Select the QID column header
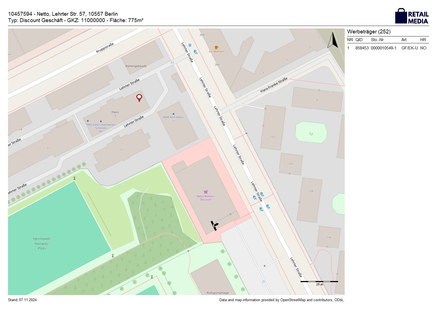 pos(359,40)
